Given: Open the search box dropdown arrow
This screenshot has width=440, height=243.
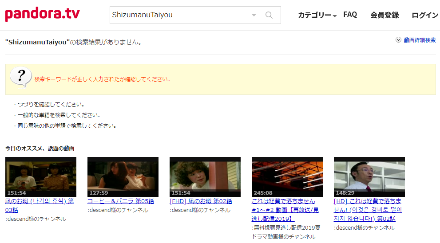Looking at the screenshot, I should pyautogui.click(x=254, y=15).
